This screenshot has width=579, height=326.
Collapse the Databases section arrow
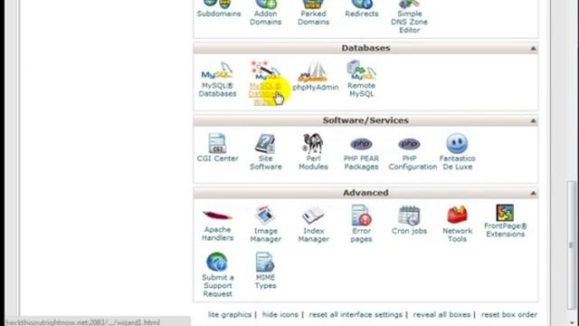tap(533, 48)
